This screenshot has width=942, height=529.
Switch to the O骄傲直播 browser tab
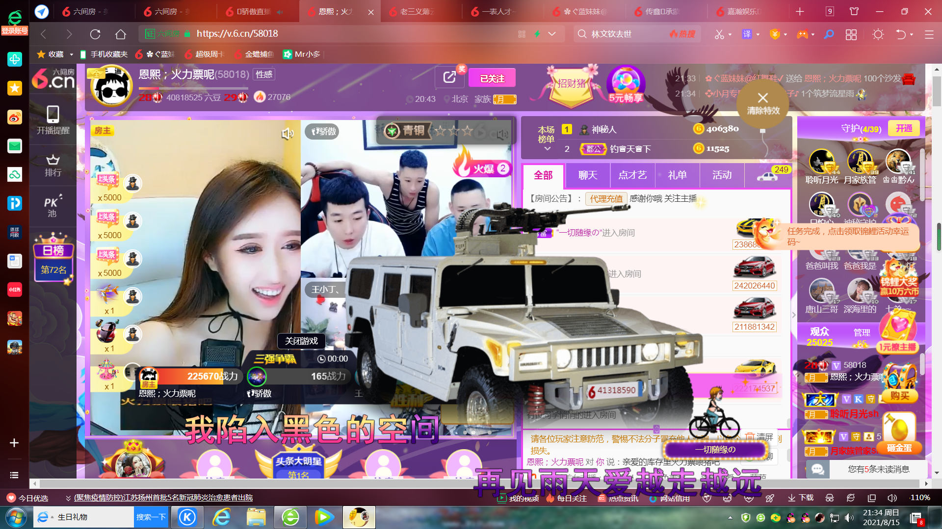click(258, 11)
